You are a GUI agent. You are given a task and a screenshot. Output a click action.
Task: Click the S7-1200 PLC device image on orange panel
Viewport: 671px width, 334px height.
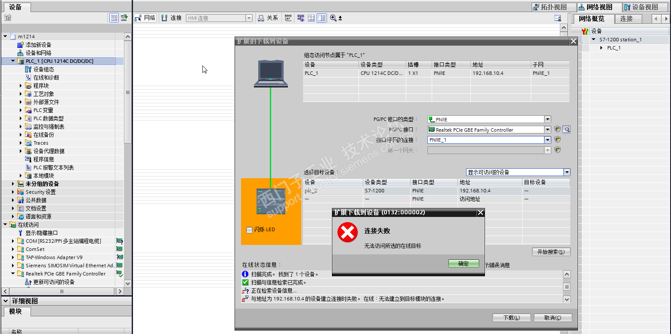pyautogui.click(x=270, y=201)
